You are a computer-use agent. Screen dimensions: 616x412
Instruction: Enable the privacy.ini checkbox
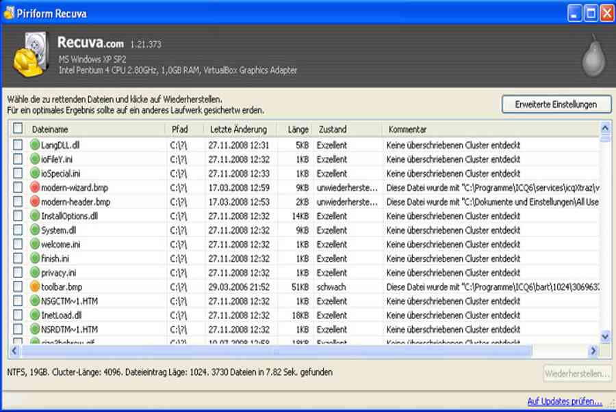pos(18,273)
